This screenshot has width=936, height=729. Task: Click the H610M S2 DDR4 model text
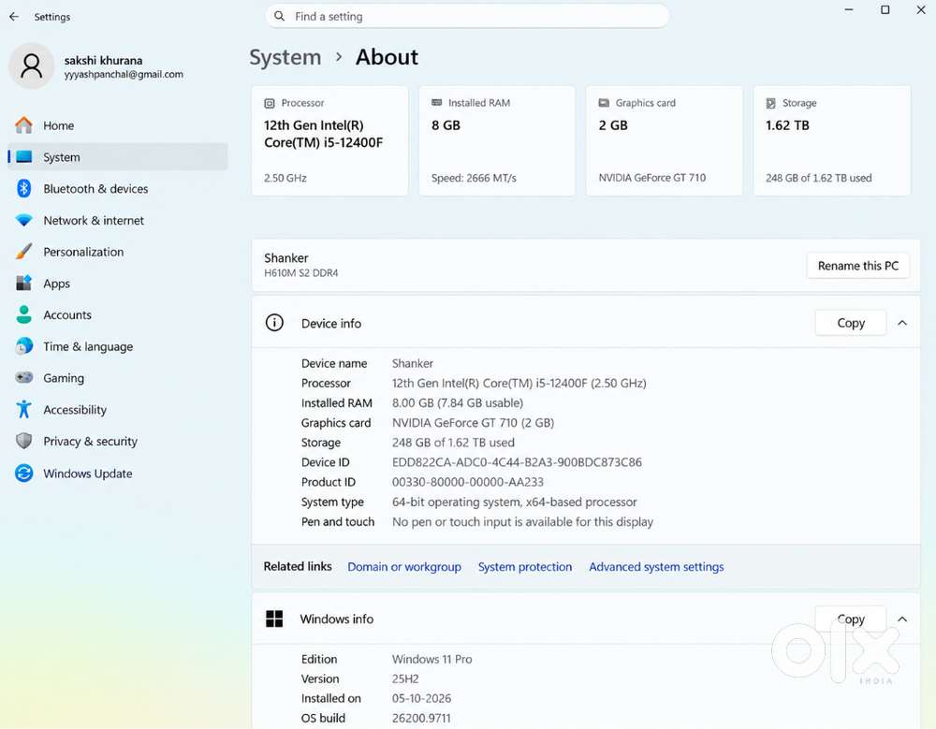click(x=300, y=273)
